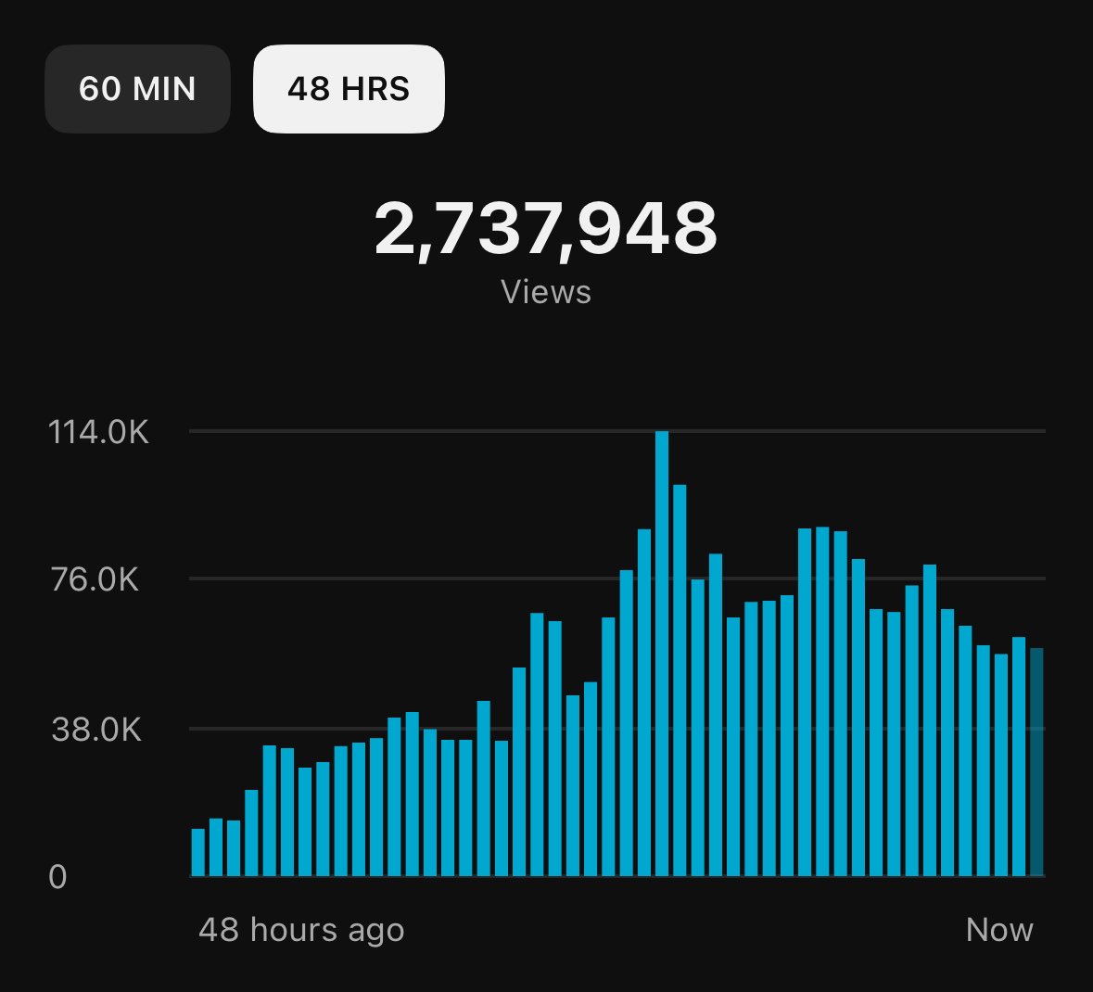The height and width of the screenshot is (992, 1093).
Task: Select the first bar of the chart
Action: pos(198,853)
